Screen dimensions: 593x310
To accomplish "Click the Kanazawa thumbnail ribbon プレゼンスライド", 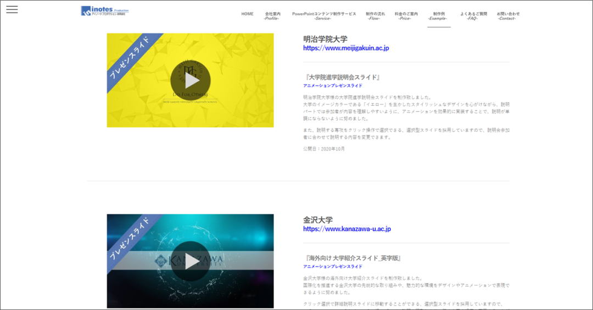I will tap(130, 239).
